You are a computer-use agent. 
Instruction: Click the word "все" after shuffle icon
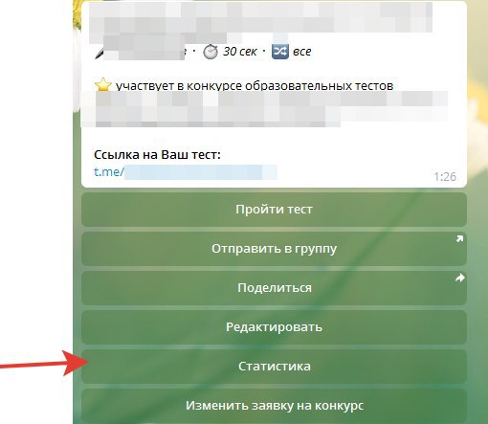point(301,52)
